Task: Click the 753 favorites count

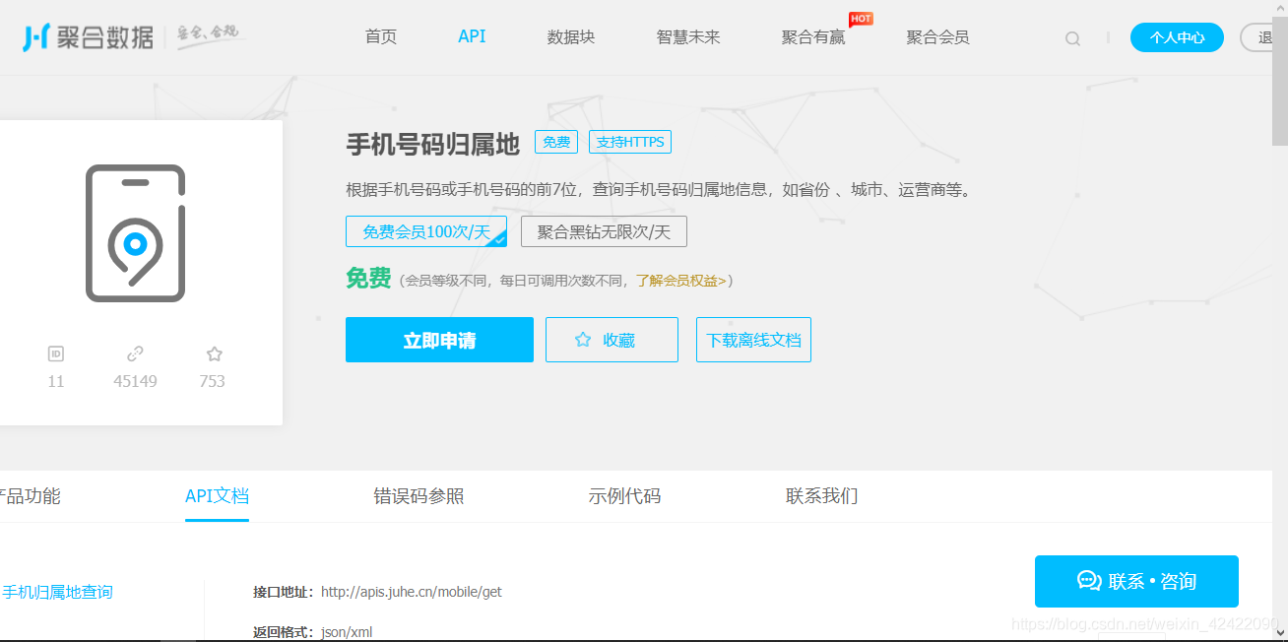Action: click(213, 381)
